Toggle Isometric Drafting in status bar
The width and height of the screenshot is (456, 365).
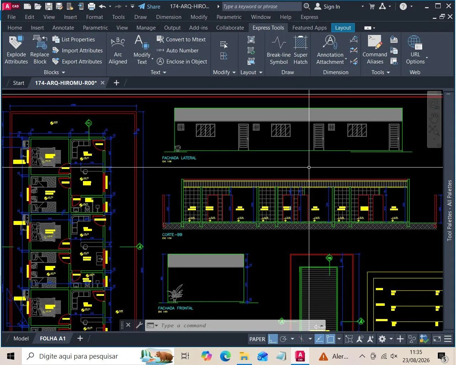301,339
